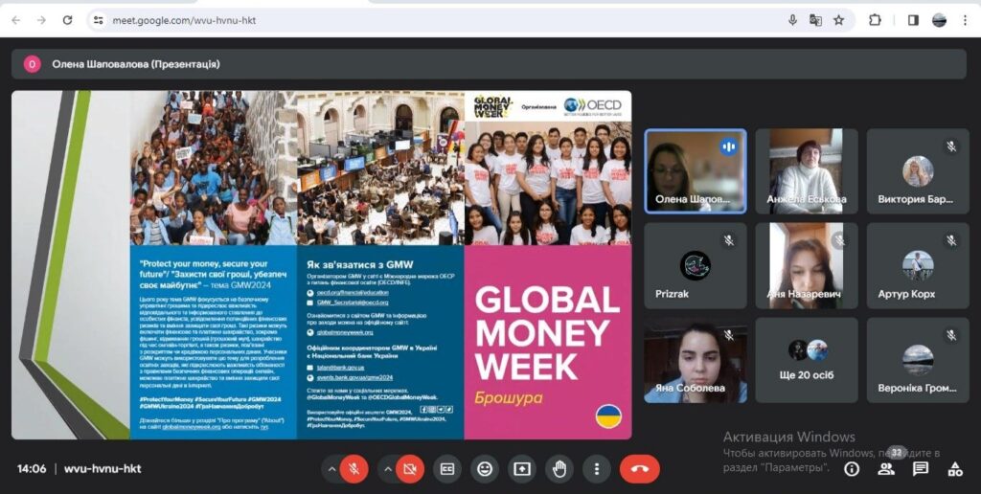Select Олена Шаповалова video tile
981x494 pixels.
coord(696,171)
